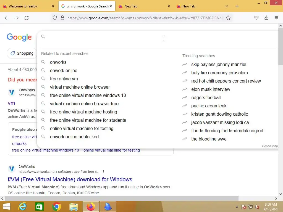Viewport: 283px width, 212px height.
Task: Show hidden system tray icons
Action: click(x=237, y=207)
